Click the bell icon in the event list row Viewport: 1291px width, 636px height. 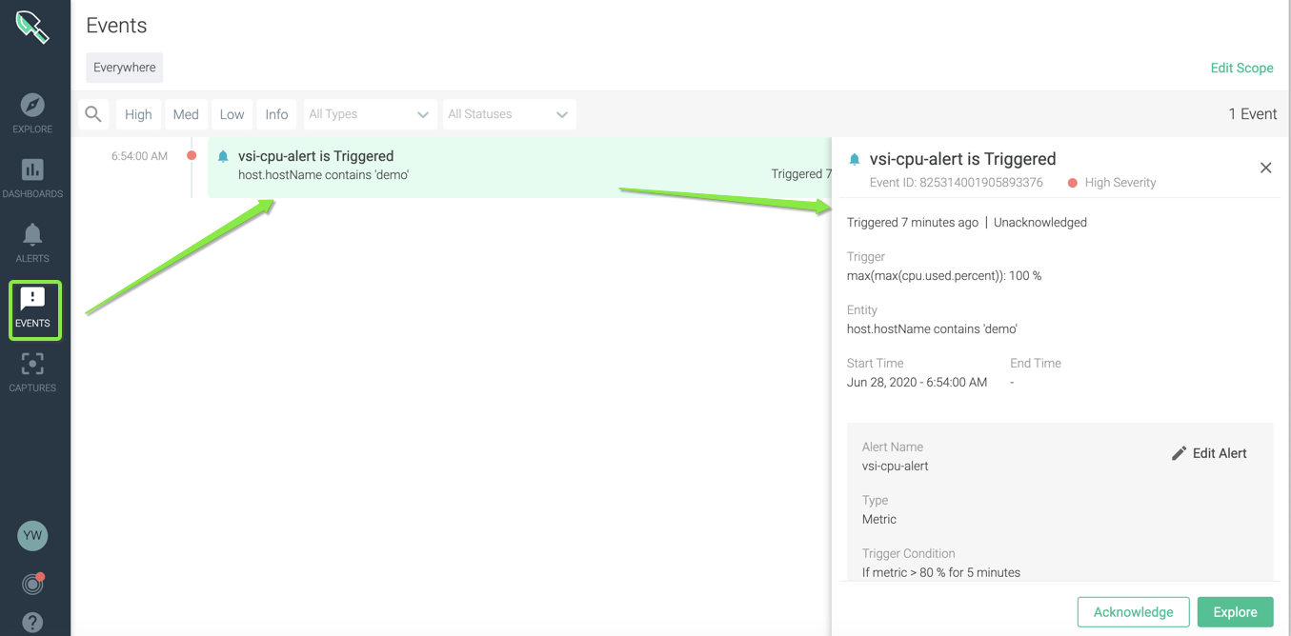point(223,156)
